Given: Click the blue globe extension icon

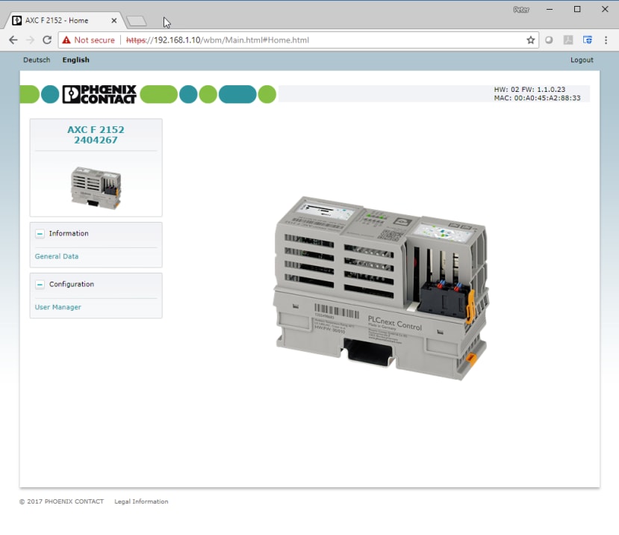Looking at the screenshot, I should (x=588, y=40).
